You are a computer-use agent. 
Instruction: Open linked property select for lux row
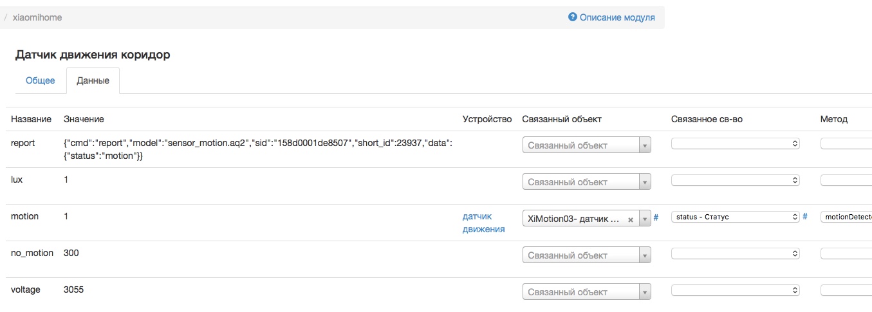[735, 181]
